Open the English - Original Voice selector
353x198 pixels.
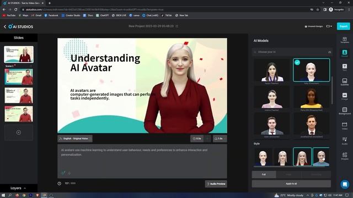click(75, 139)
